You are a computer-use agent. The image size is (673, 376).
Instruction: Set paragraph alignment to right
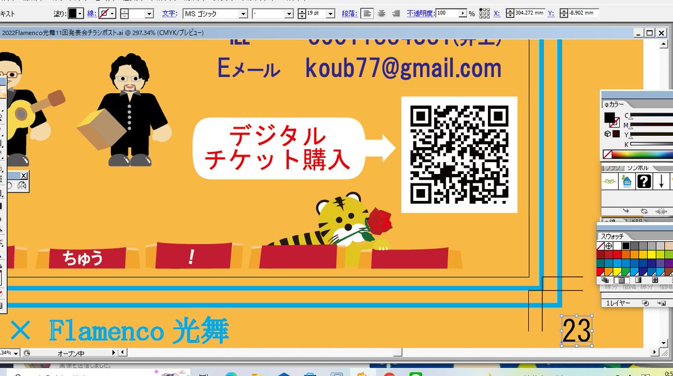point(397,13)
